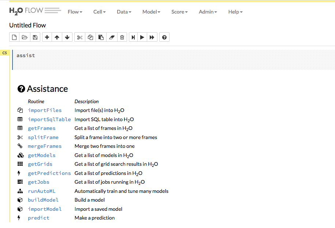The image size is (335, 228).
Task: Click the CS cell type marker
Action: click(x=5, y=53)
